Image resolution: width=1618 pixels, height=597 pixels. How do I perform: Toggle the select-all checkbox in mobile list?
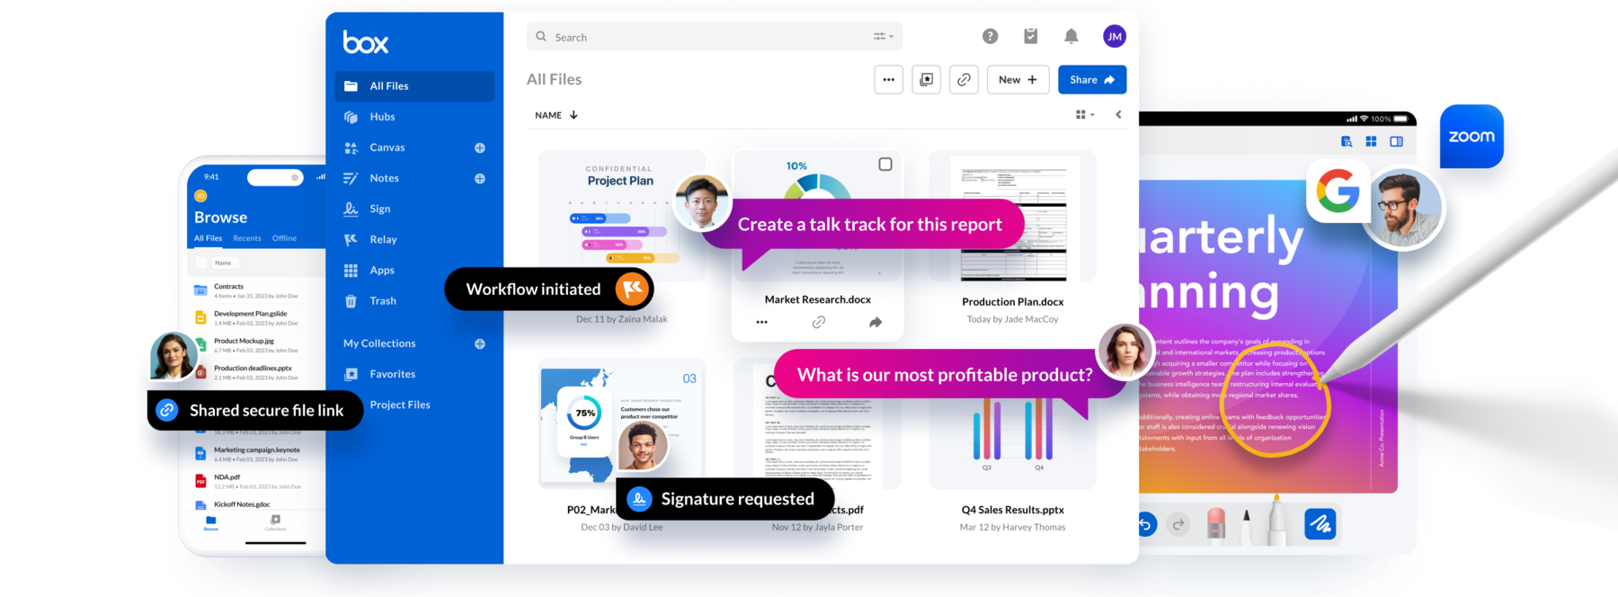[200, 263]
